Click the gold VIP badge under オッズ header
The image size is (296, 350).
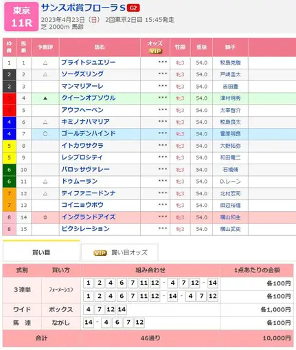155,51
